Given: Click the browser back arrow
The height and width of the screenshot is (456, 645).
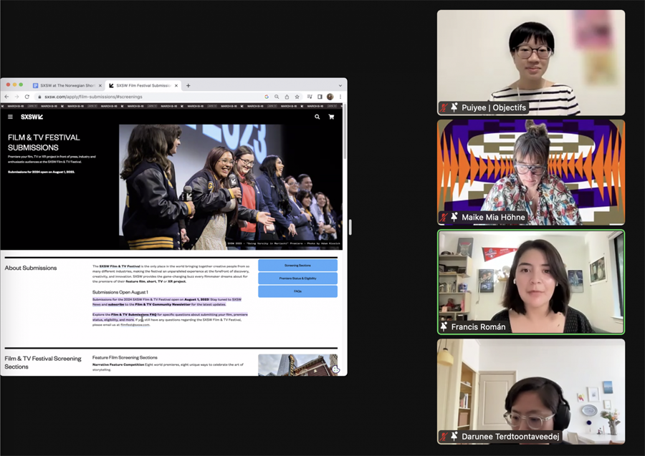Looking at the screenshot, I should click(x=7, y=97).
